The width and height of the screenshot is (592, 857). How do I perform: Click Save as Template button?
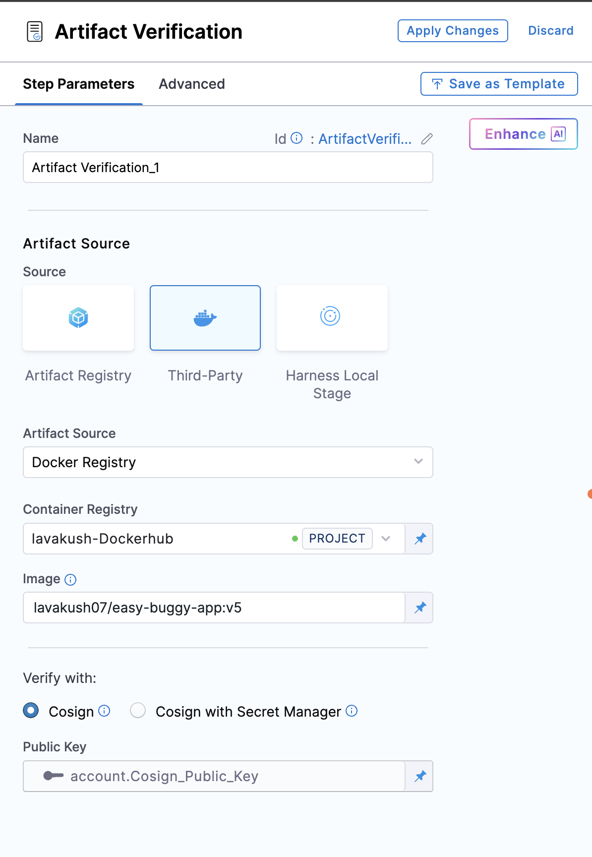(499, 84)
